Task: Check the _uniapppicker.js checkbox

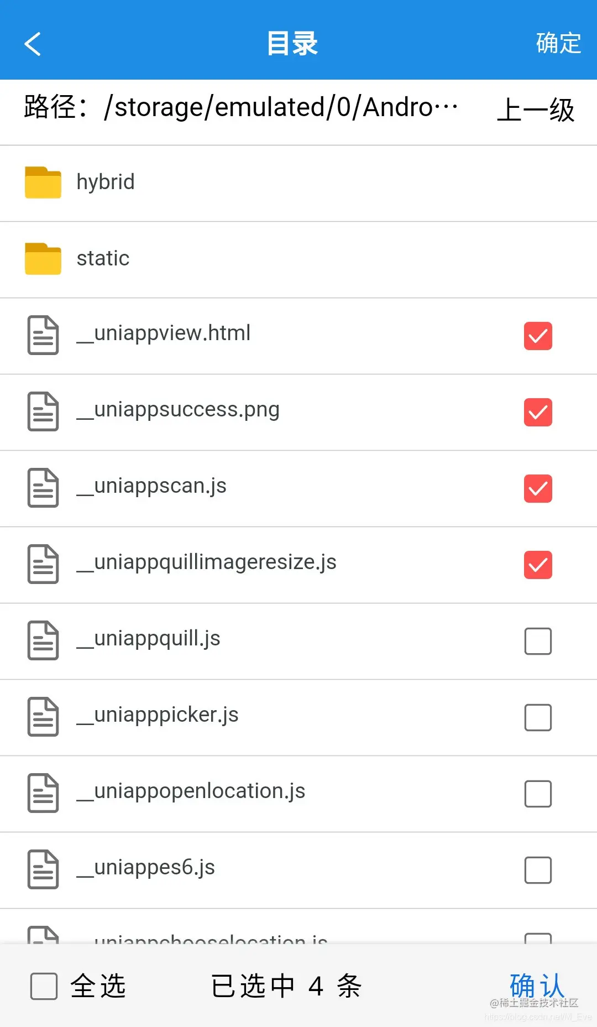Action: click(538, 717)
